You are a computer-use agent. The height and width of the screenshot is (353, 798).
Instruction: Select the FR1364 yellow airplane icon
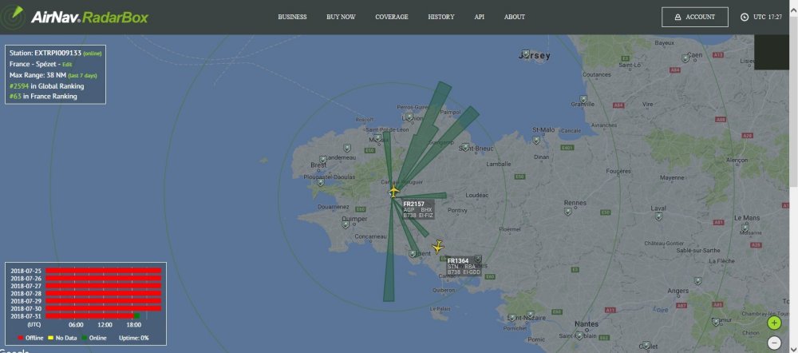[x=437, y=247]
